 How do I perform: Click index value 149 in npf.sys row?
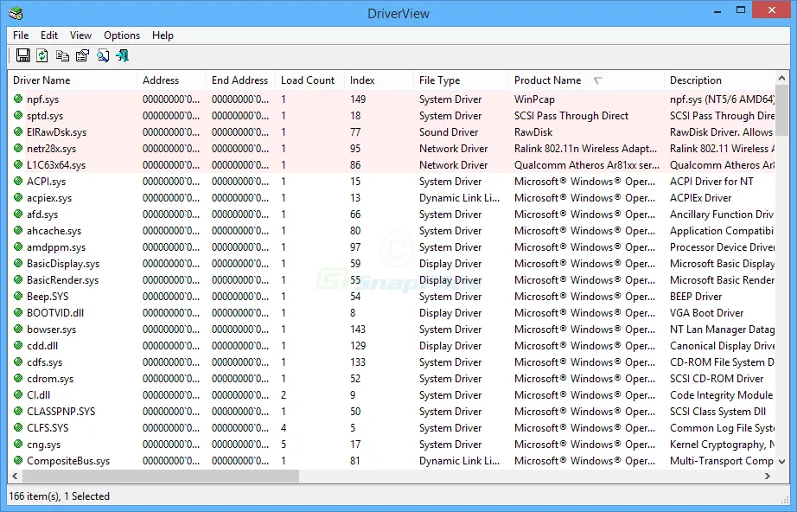358,99
